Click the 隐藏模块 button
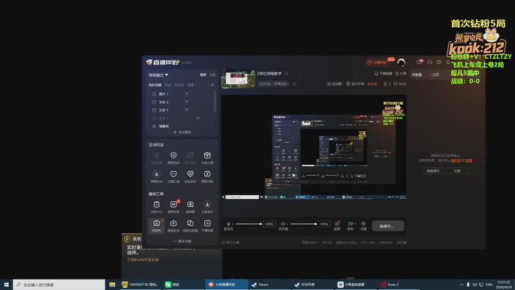The width and height of the screenshot is (515, 290). (433, 171)
